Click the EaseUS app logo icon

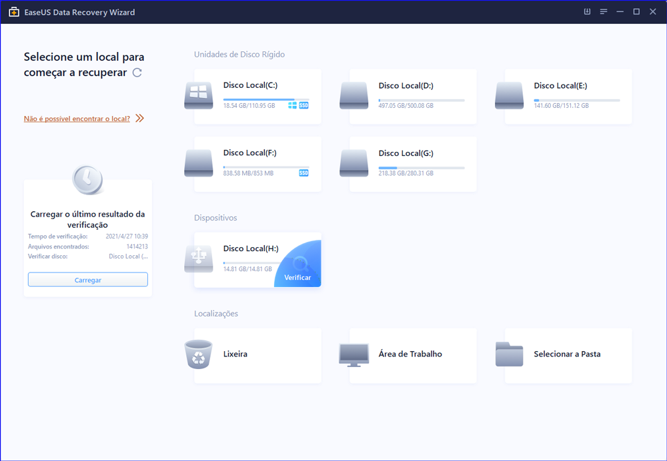pyautogui.click(x=14, y=12)
